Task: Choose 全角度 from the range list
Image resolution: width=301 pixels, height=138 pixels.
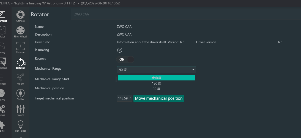Action: [x=156, y=78]
